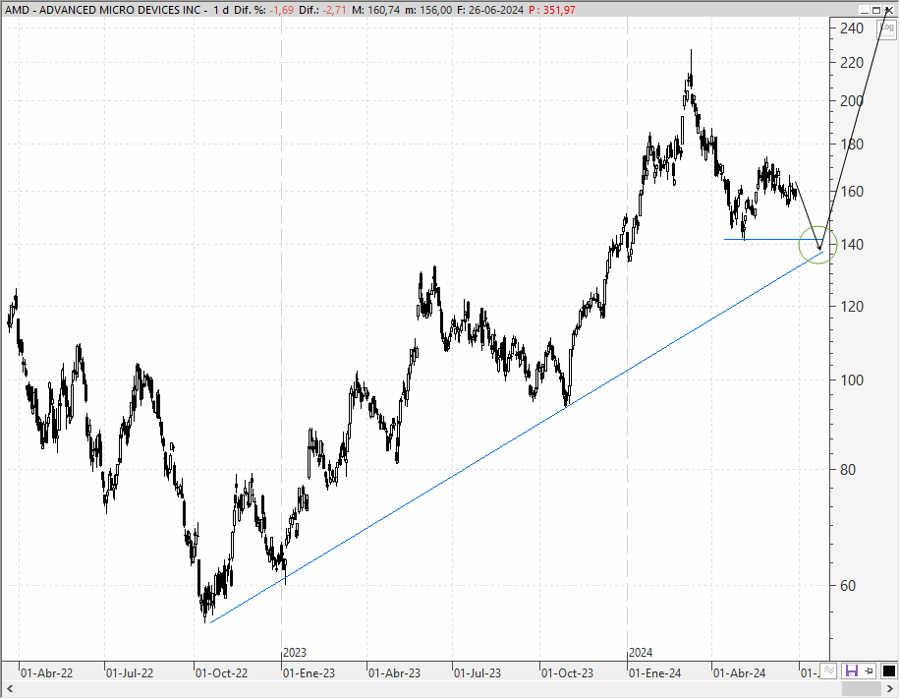Viewport: 900px width, 699px height.
Task: Click the title AMD - ADVANCED MICRO DEVICES INC
Action: pyautogui.click(x=103, y=10)
